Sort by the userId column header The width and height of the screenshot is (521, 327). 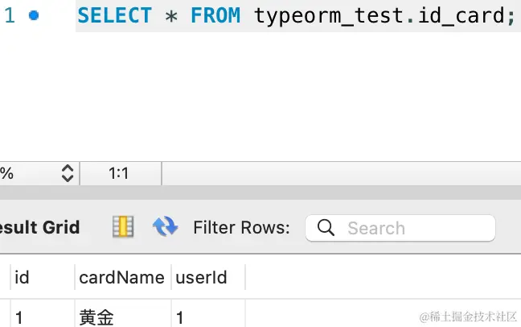click(x=202, y=278)
